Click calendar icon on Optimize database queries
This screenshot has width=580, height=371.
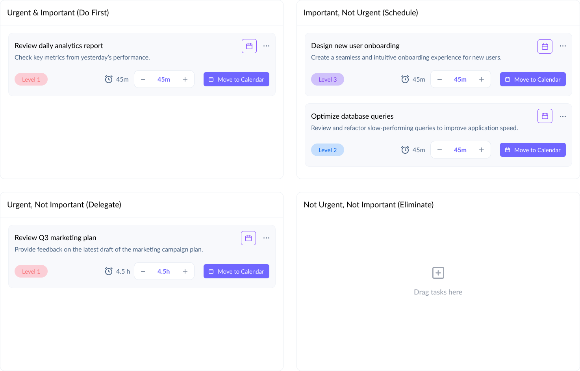(x=545, y=116)
